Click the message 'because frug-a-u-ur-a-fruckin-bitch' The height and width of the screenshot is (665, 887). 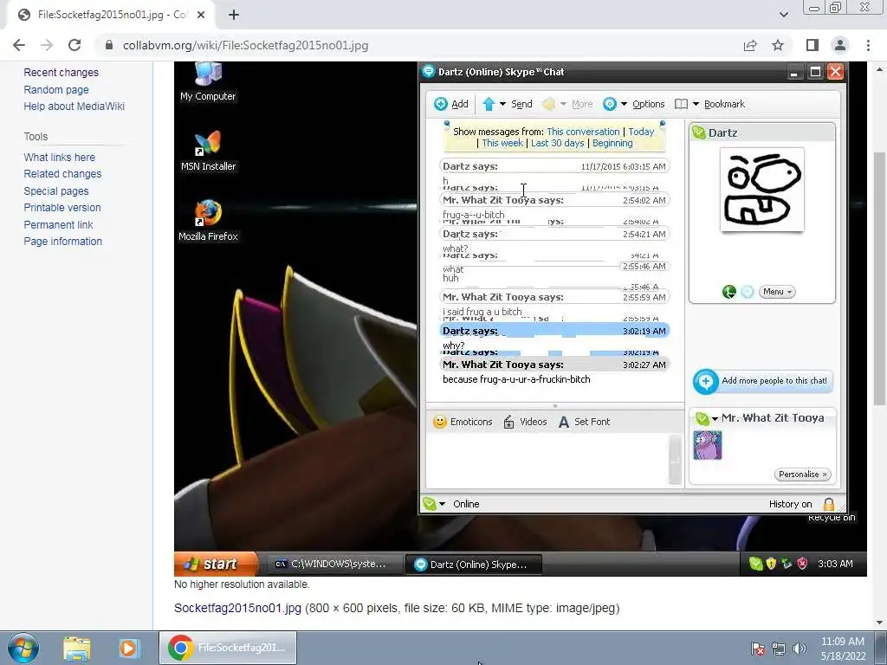click(x=516, y=379)
